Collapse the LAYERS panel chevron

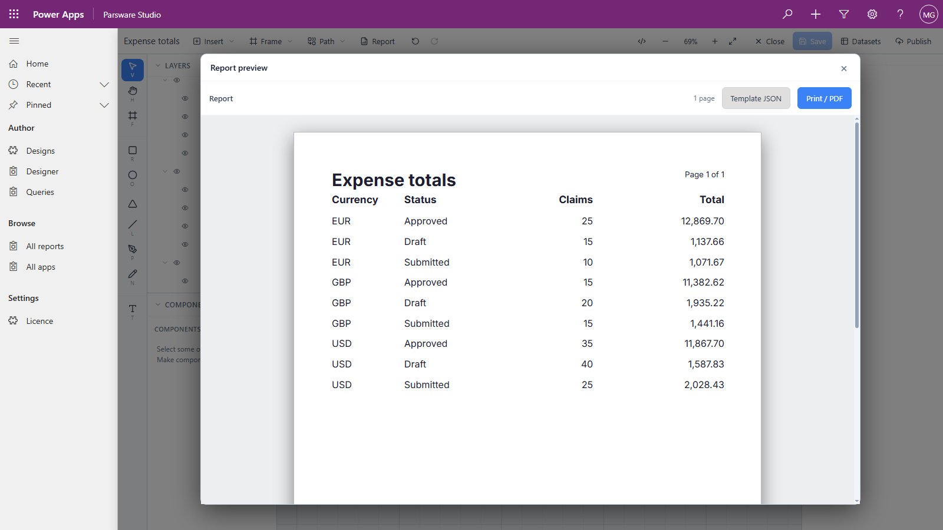coord(158,65)
